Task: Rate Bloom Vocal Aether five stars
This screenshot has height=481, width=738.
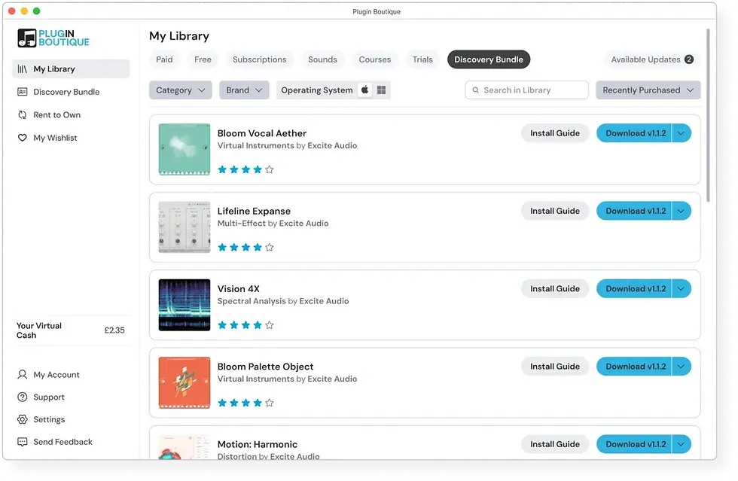Action: tap(270, 169)
